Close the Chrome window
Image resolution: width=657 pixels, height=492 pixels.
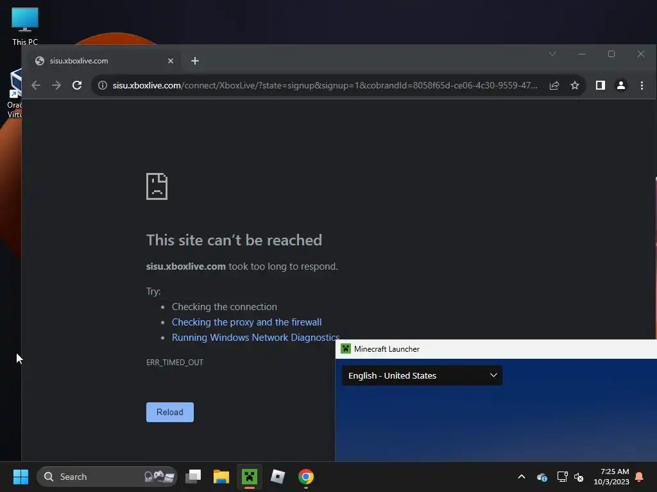[x=641, y=54]
